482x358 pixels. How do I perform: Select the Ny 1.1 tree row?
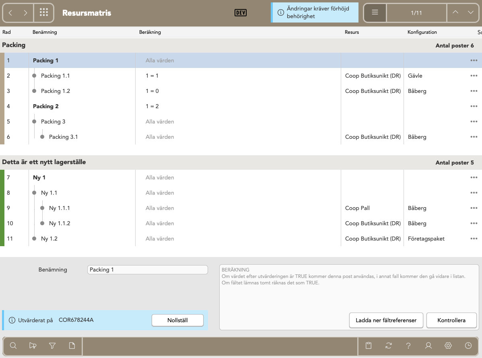[241, 193]
